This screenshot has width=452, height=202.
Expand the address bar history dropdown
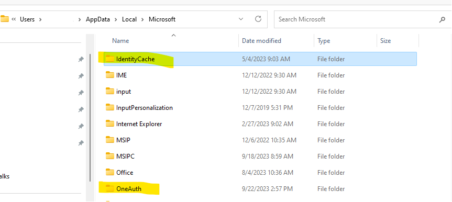click(x=241, y=19)
